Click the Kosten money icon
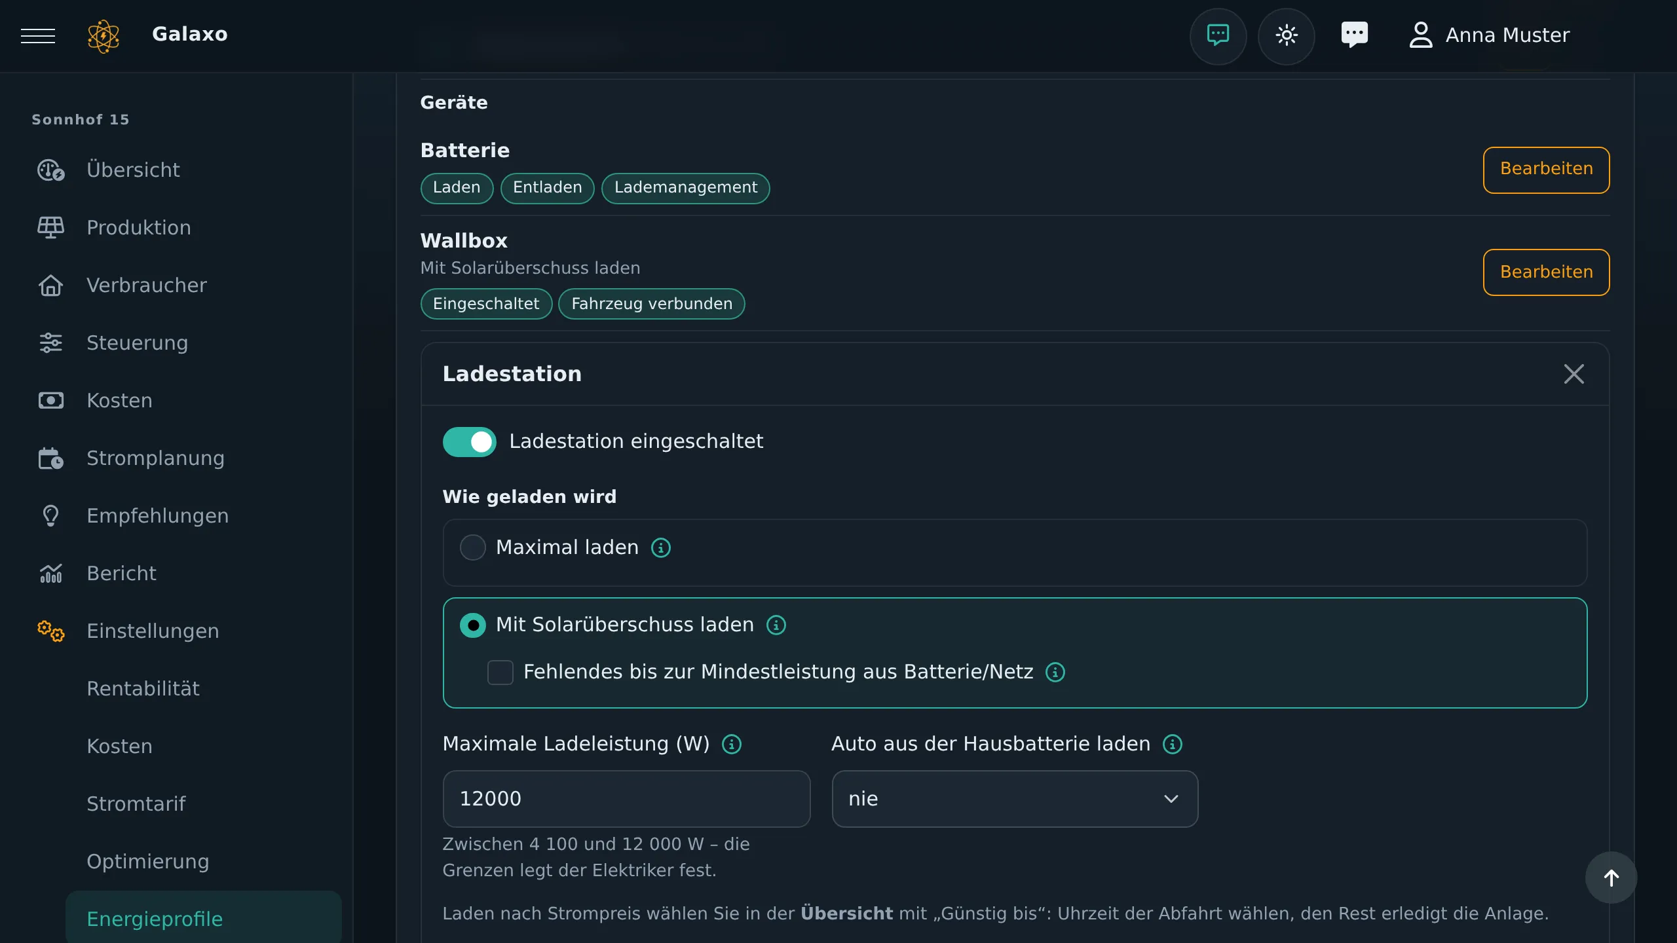This screenshot has height=943, width=1677. 50,401
